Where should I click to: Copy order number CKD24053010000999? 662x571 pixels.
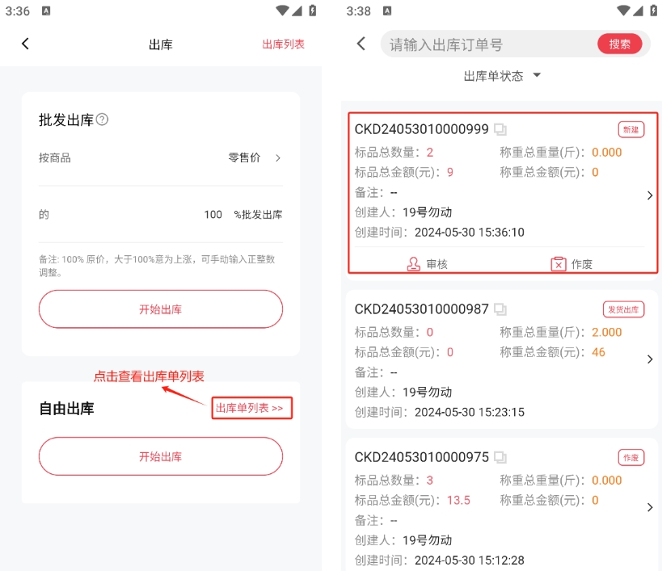[501, 130]
